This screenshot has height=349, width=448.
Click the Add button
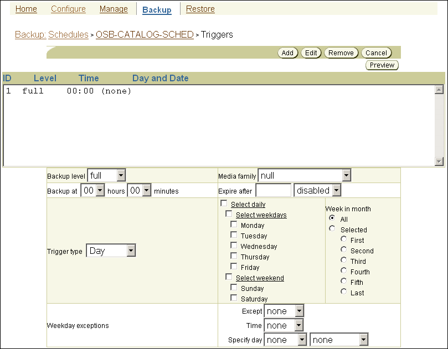pos(288,53)
